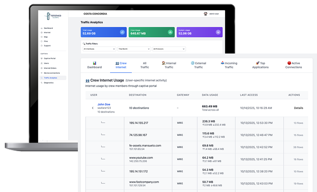Click the Total Usage 52.69 GB card
This screenshot has height=192, width=317.
(x=104, y=32)
